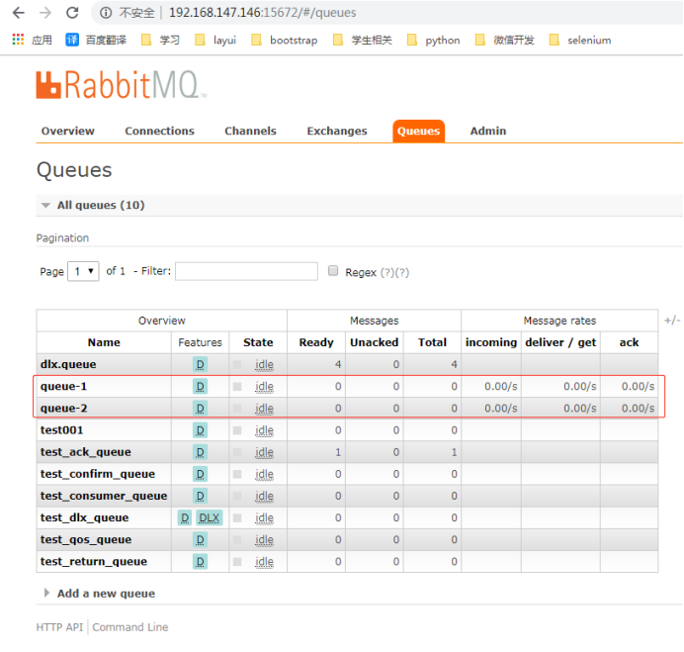Click the idle state of test_dlx_queue
Screen dimensions: 684x652
click(x=264, y=517)
